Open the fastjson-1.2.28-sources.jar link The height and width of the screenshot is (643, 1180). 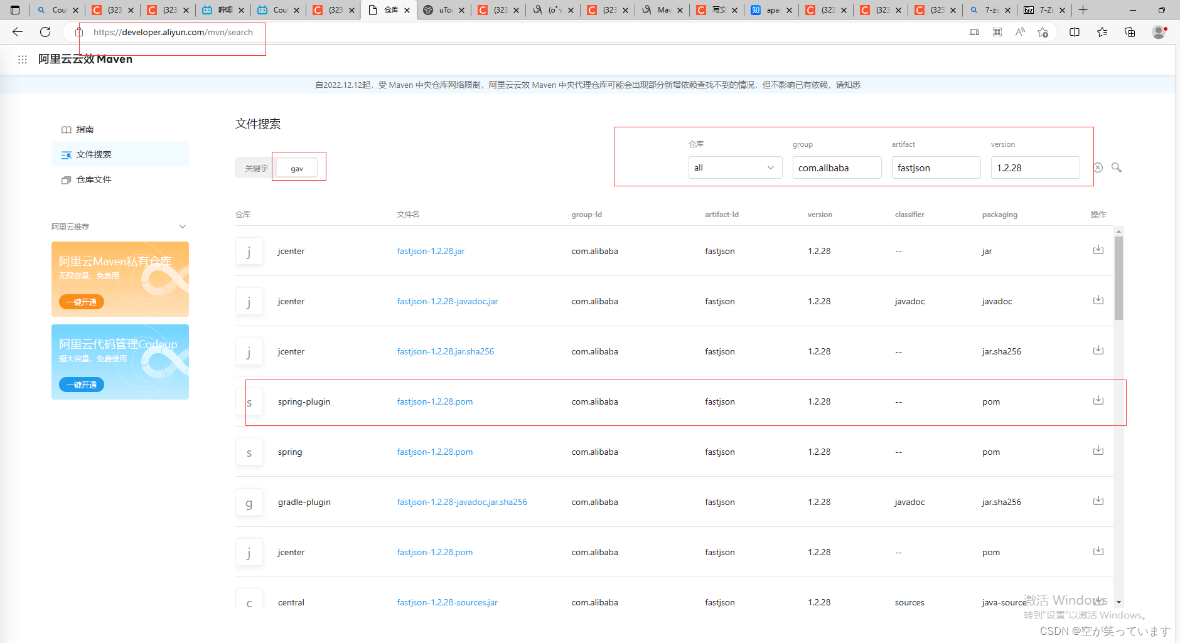(447, 602)
